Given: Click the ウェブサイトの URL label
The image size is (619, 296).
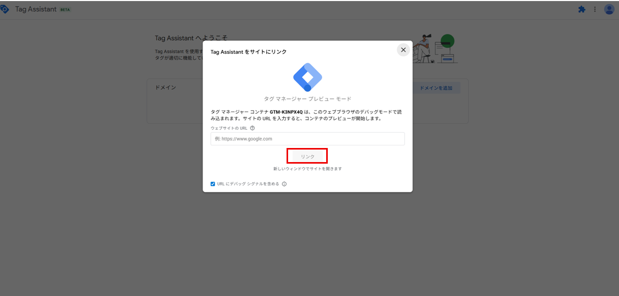Looking at the screenshot, I should point(229,128).
